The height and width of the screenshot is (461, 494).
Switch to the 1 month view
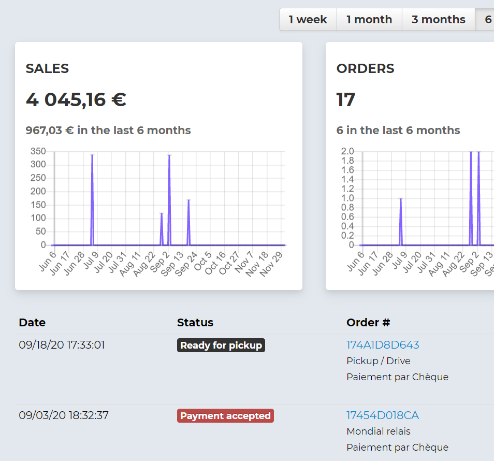[369, 19]
